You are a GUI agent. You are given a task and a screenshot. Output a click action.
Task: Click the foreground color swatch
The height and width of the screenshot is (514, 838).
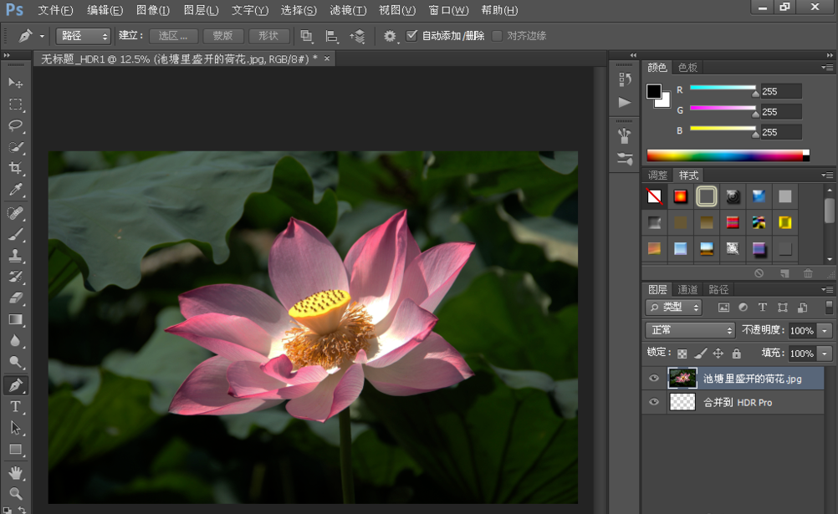653,91
